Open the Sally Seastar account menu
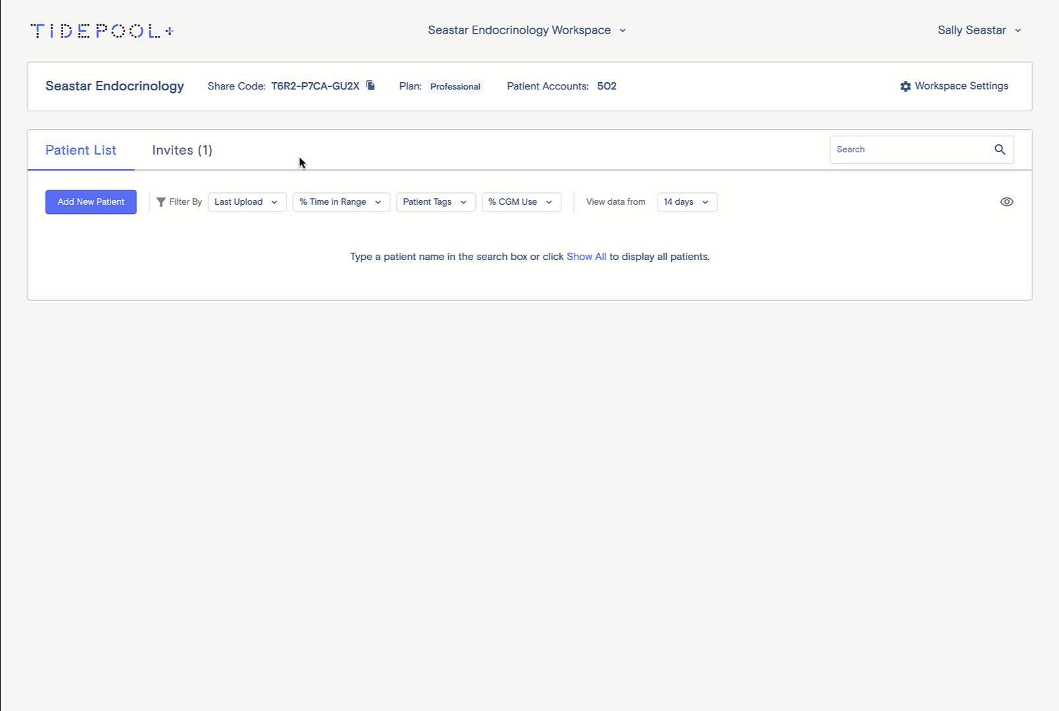 click(x=979, y=30)
